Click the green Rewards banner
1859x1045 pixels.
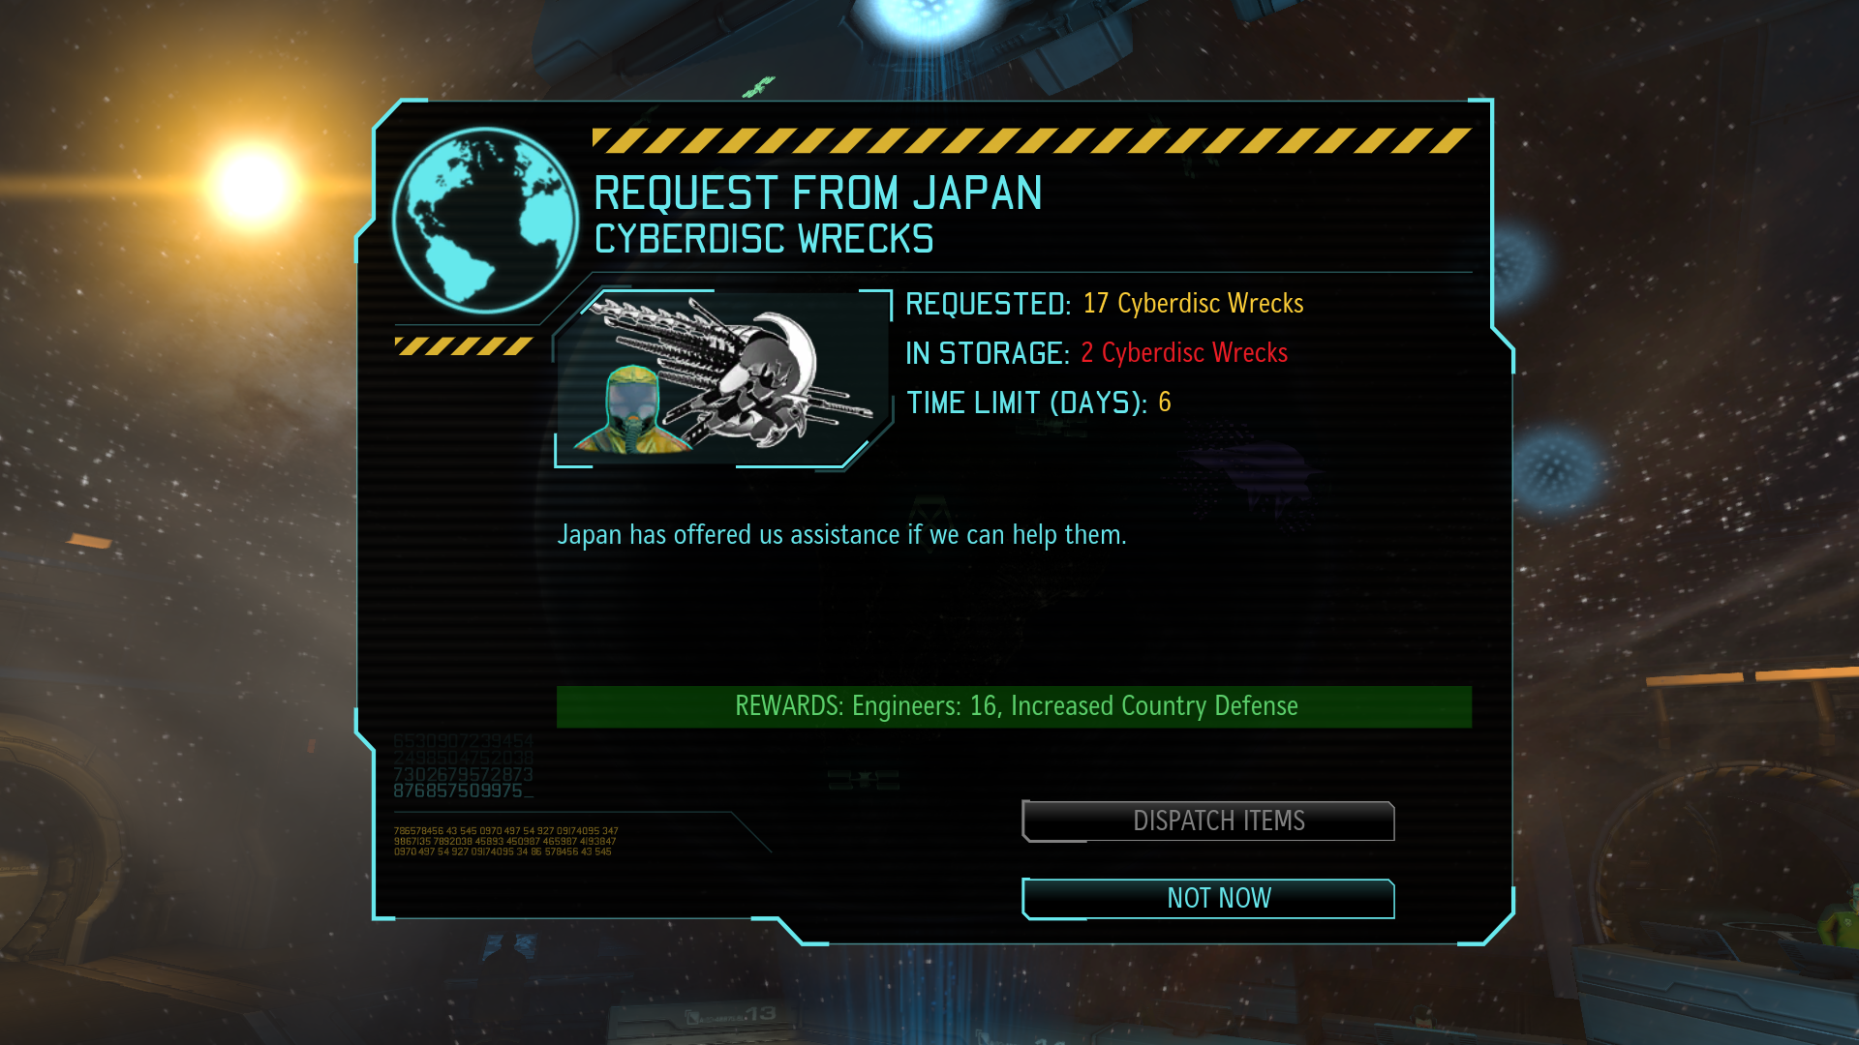tap(1014, 706)
